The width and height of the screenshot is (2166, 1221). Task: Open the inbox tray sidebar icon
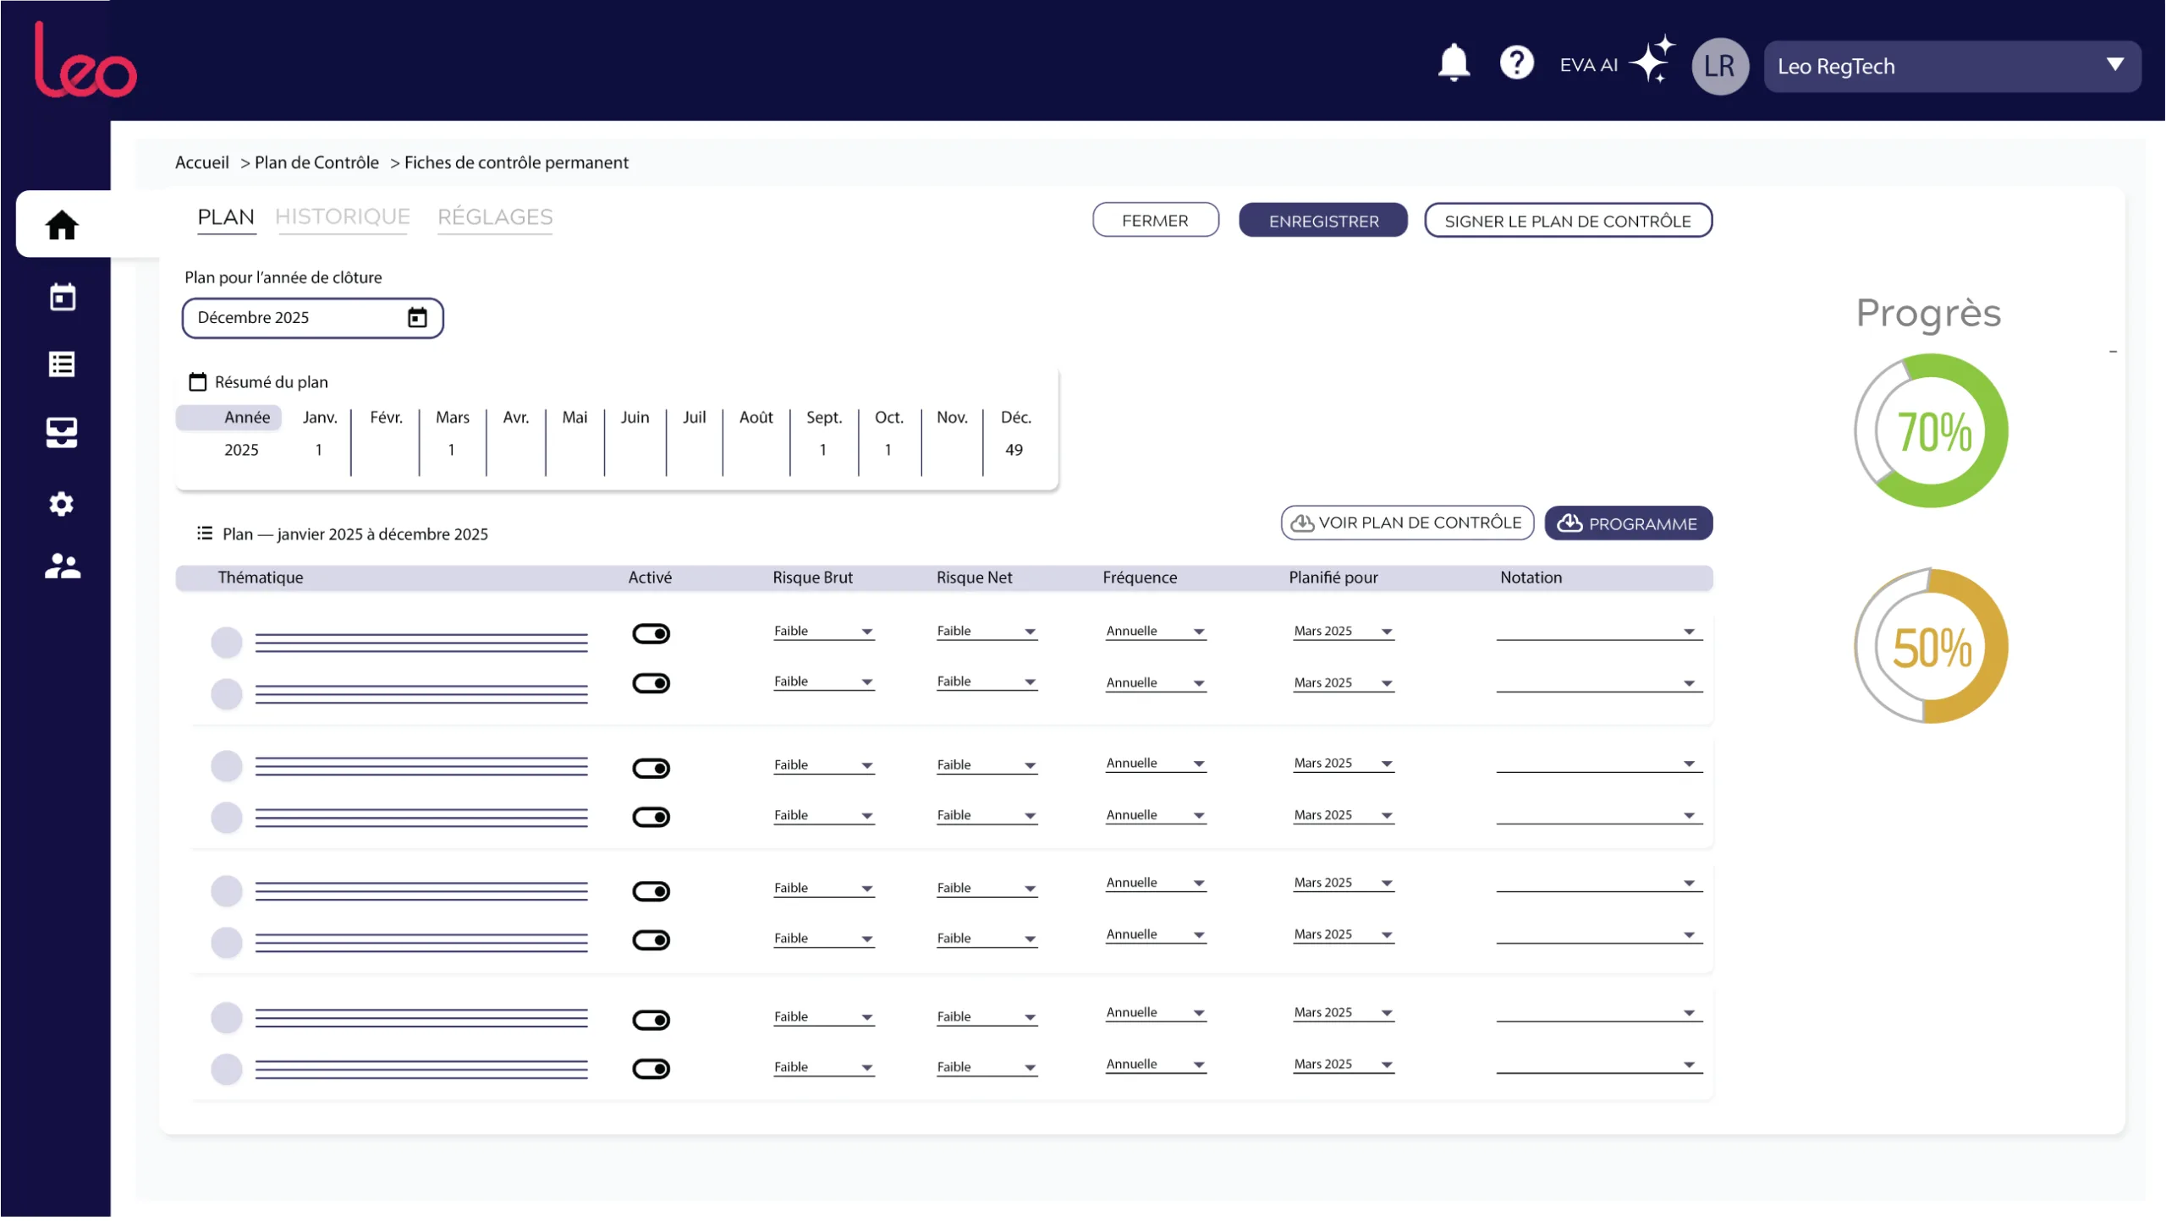click(62, 432)
